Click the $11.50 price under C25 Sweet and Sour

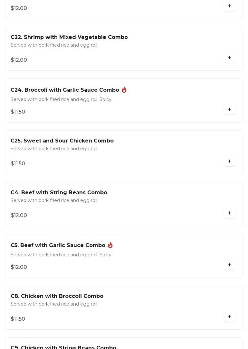pyautogui.click(x=18, y=164)
